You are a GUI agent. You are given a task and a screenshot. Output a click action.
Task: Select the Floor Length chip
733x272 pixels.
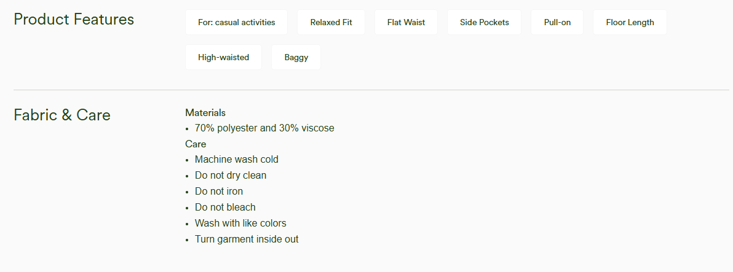point(630,22)
